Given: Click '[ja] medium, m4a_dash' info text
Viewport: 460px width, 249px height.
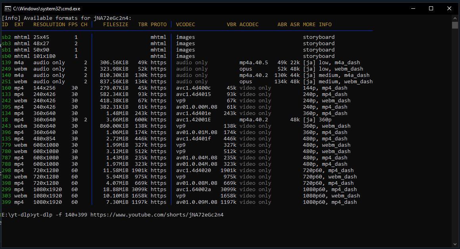Looking at the screenshot, I should tap(336, 75).
